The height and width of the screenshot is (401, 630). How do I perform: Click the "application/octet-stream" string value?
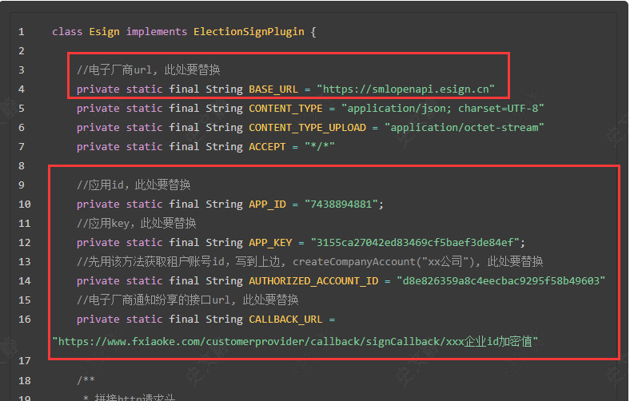tap(464, 128)
